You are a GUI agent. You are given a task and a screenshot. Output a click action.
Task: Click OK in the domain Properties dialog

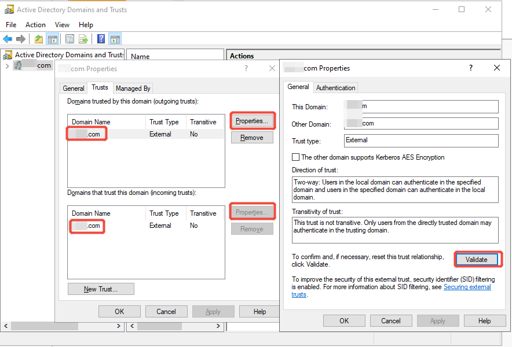pyautogui.click(x=119, y=312)
